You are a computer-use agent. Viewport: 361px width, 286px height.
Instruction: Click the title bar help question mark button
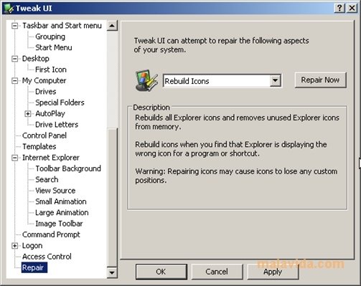tap(339, 9)
